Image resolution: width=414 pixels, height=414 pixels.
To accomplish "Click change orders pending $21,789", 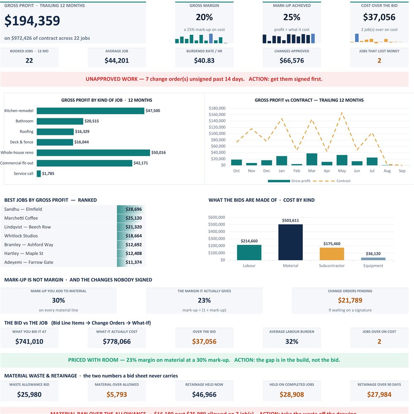I will coord(350,301).
